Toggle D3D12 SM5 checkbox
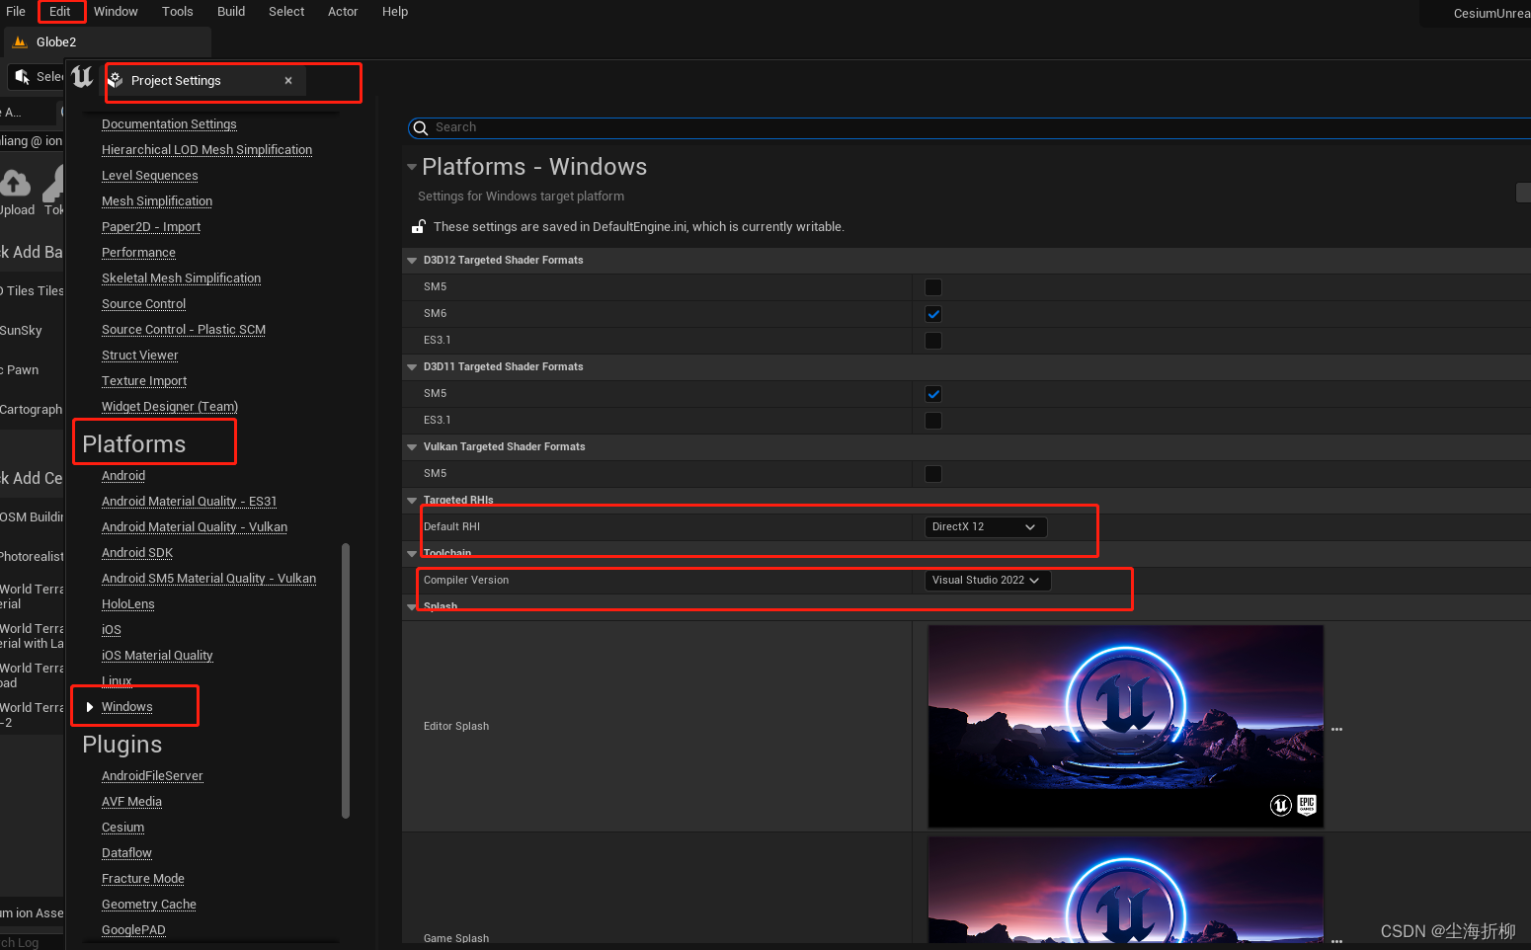Image resolution: width=1531 pixels, height=950 pixels. [933, 287]
